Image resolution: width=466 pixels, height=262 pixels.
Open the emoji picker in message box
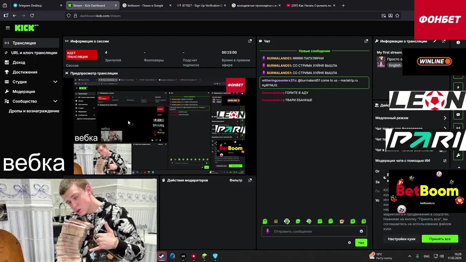[361, 231]
